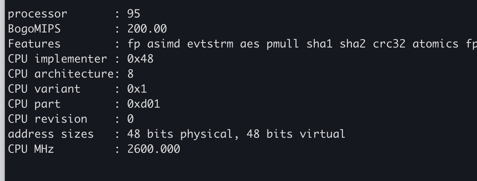Click the 'atomics' feature flag
This screenshot has width=477, height=181.
(x=435, y=44)
